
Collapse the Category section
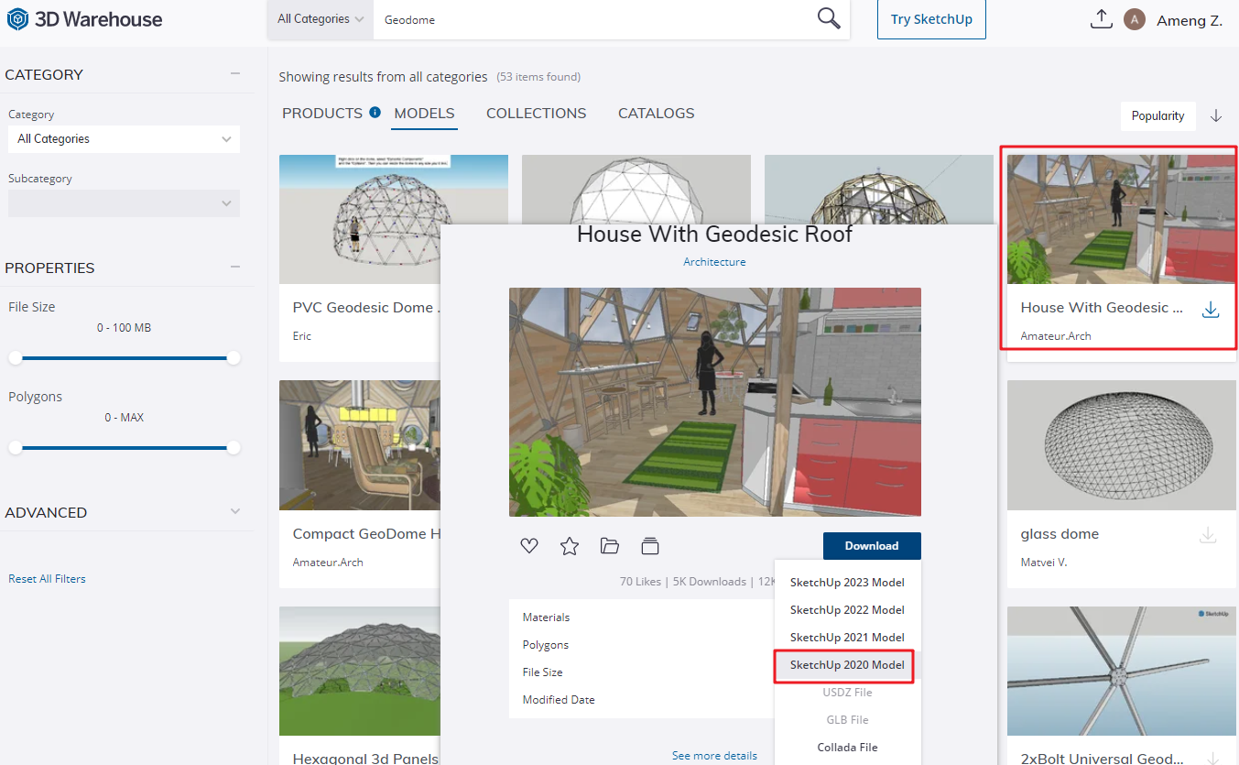point(235,73)
